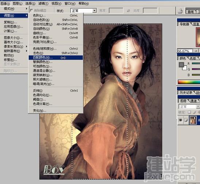Click the arrow button beside the 66.67% zoom field

196,51
